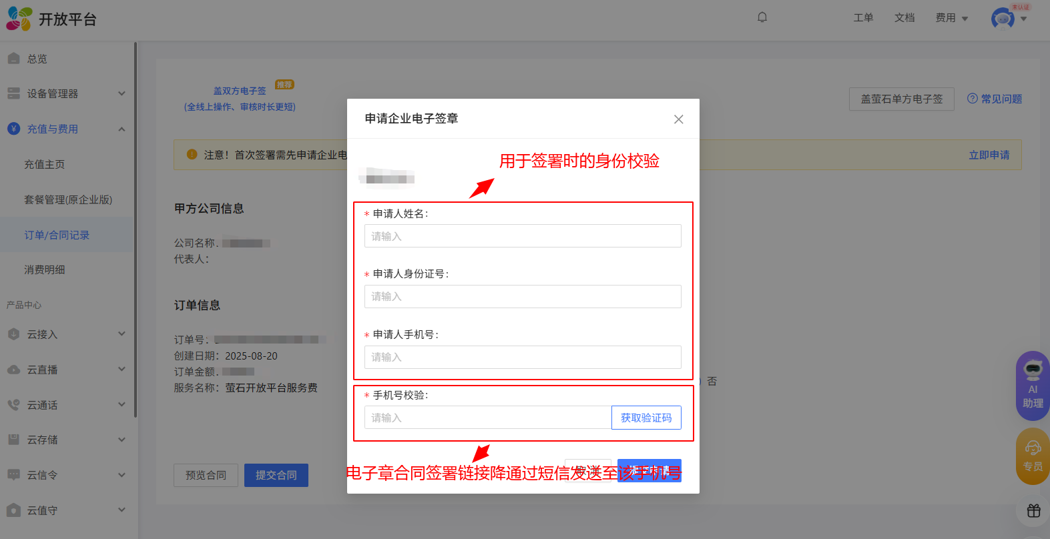The width and height of the screenshot is (1050, 539).
Task: Select 订单/合同记录 in sidebar
Action: (57, 235)
